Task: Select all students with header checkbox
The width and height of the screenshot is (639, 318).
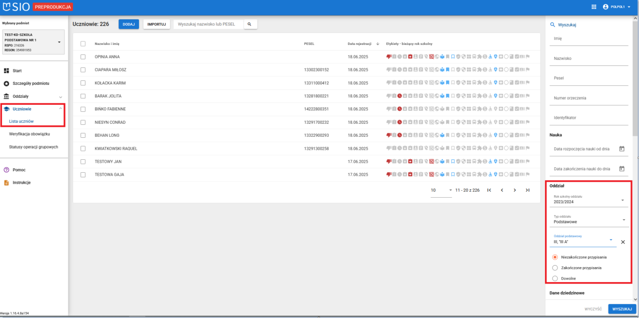Action: [x=83, y=43]
